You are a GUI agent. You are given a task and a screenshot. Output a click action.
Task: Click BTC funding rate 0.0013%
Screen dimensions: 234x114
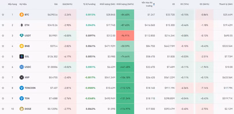(91, 15)
